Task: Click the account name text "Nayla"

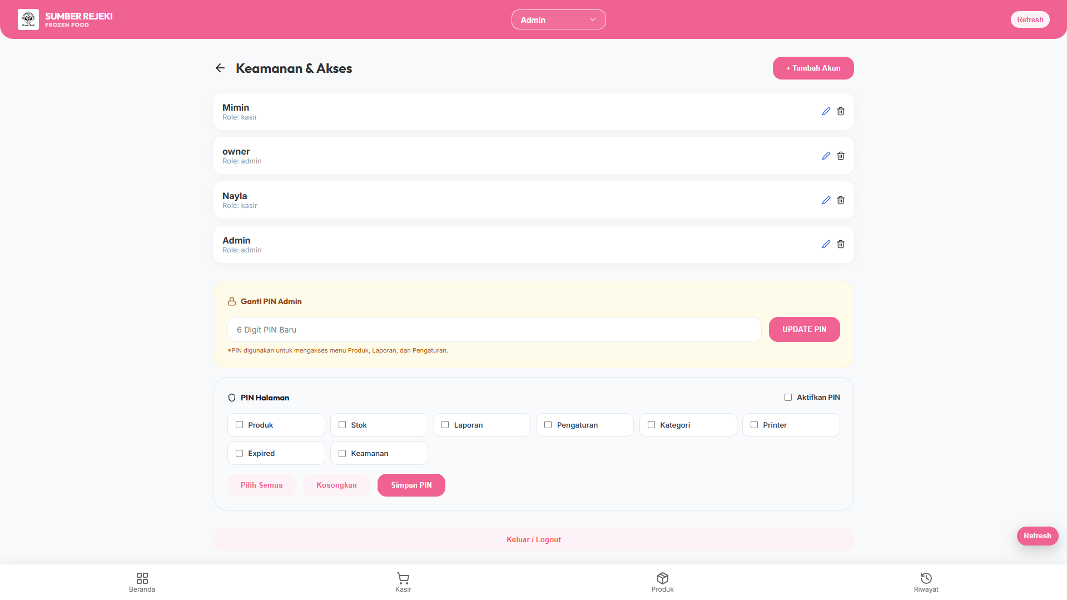Action: (x=235, y=196)
